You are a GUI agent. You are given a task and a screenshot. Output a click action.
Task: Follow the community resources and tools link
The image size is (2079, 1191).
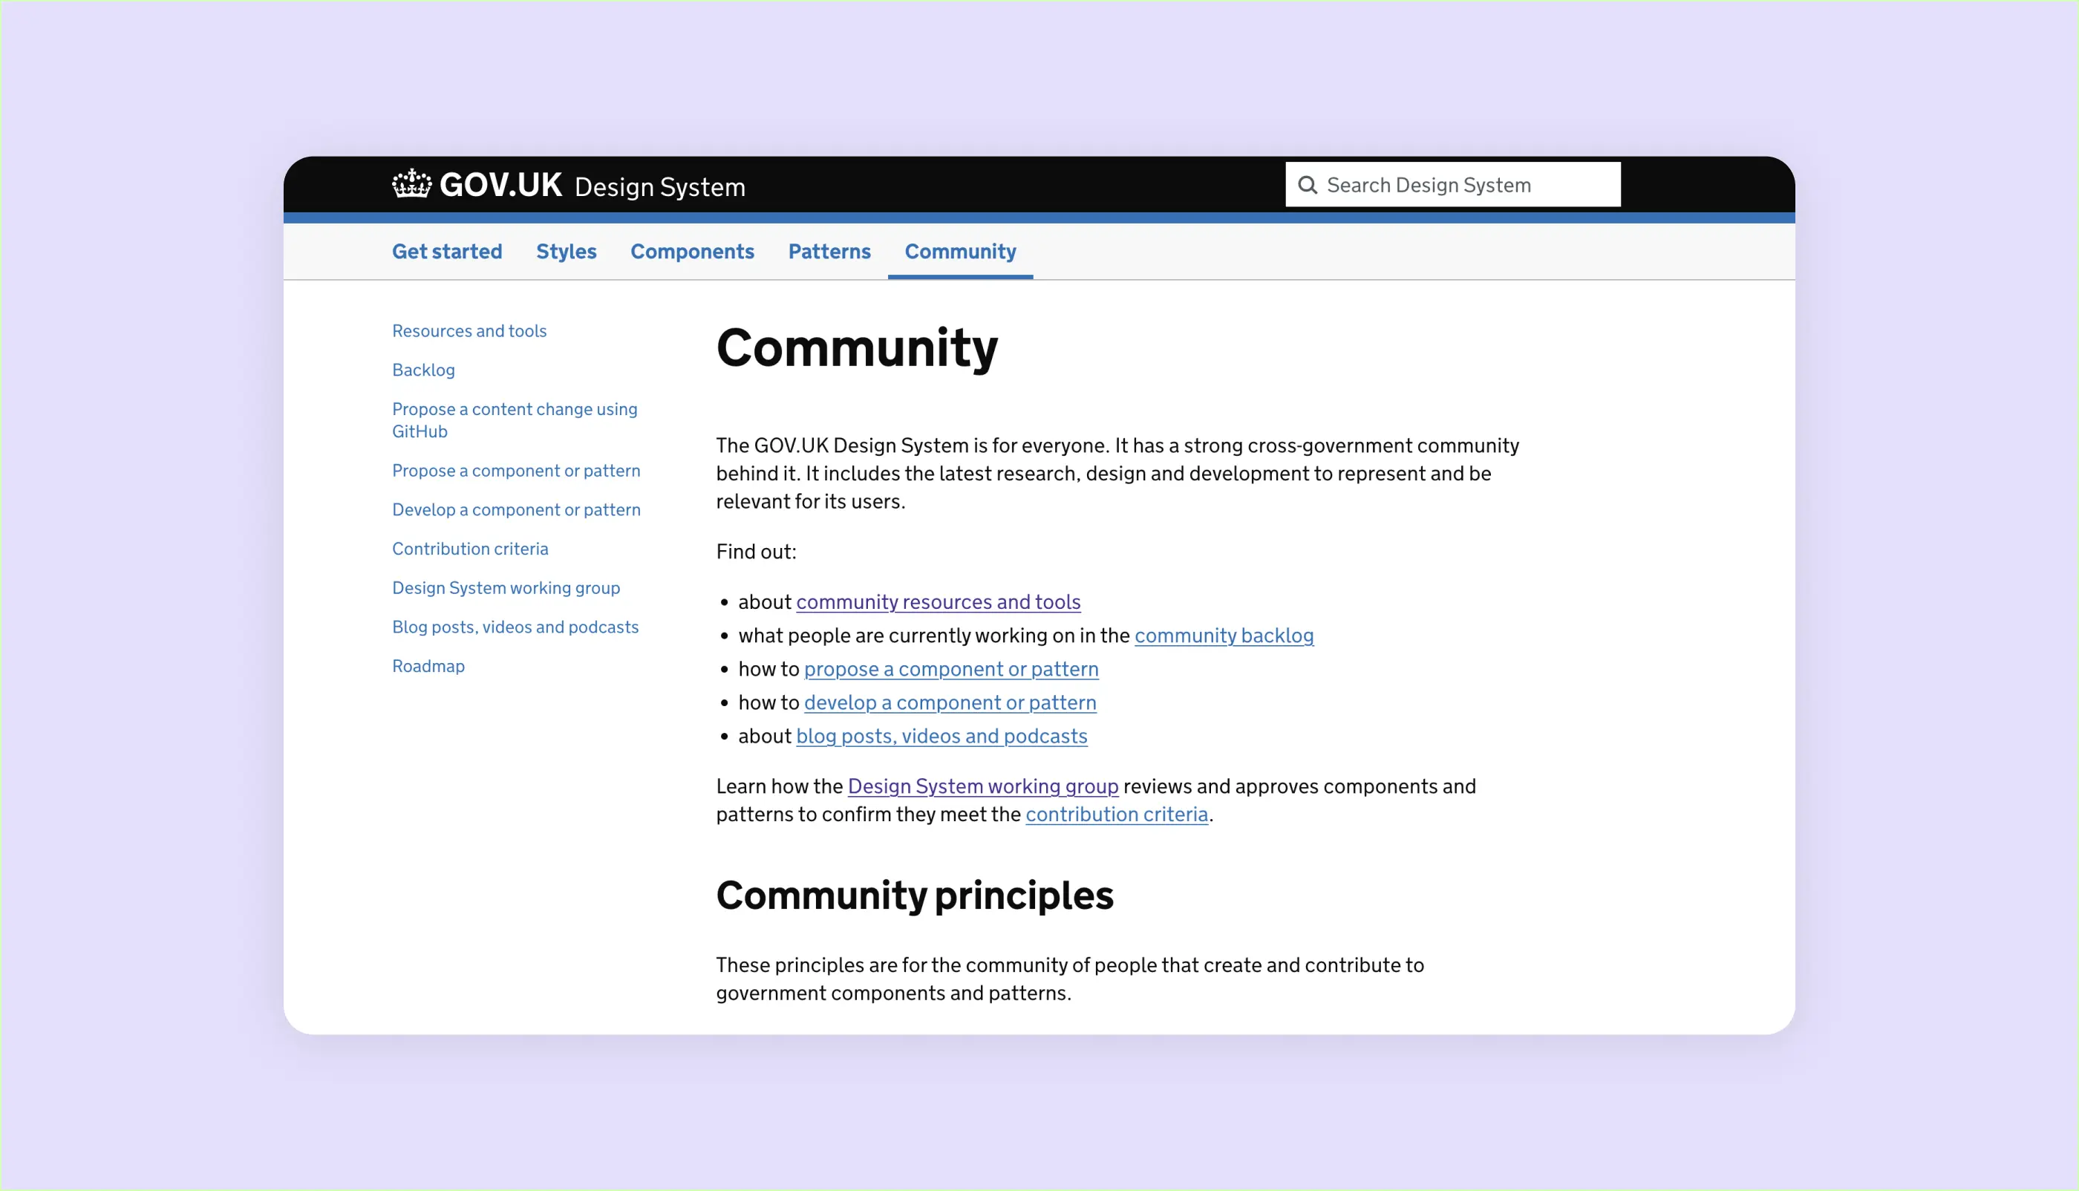[938, 602]
